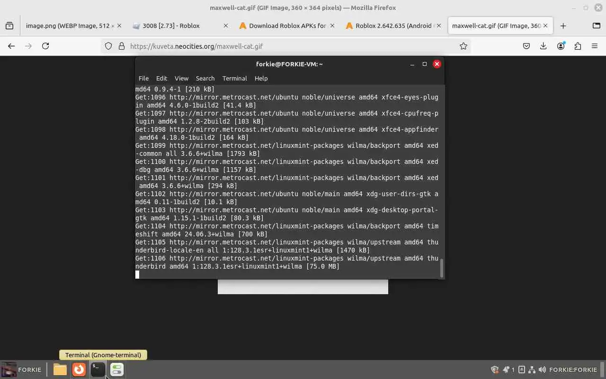606x379 pixels.
Task: Open network connections tray icon
Action: (x=532, y=370)
